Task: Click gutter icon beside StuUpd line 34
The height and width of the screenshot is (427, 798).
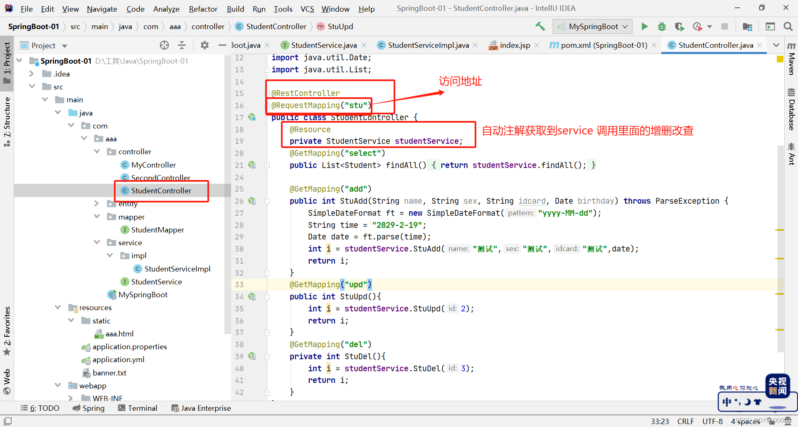Action: click(252, 297)
